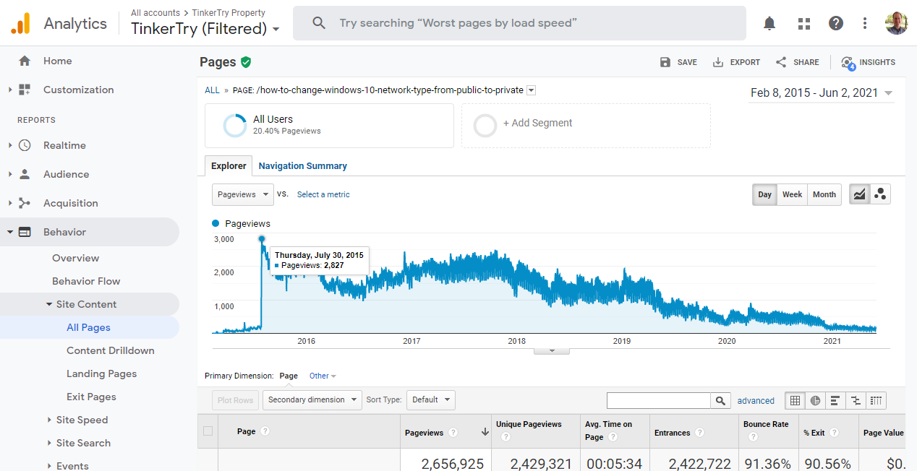Image resolution: width=917 pixels, height=471 pixels.
Task: Set graph granularity to Day
Action: coord(764,194)
